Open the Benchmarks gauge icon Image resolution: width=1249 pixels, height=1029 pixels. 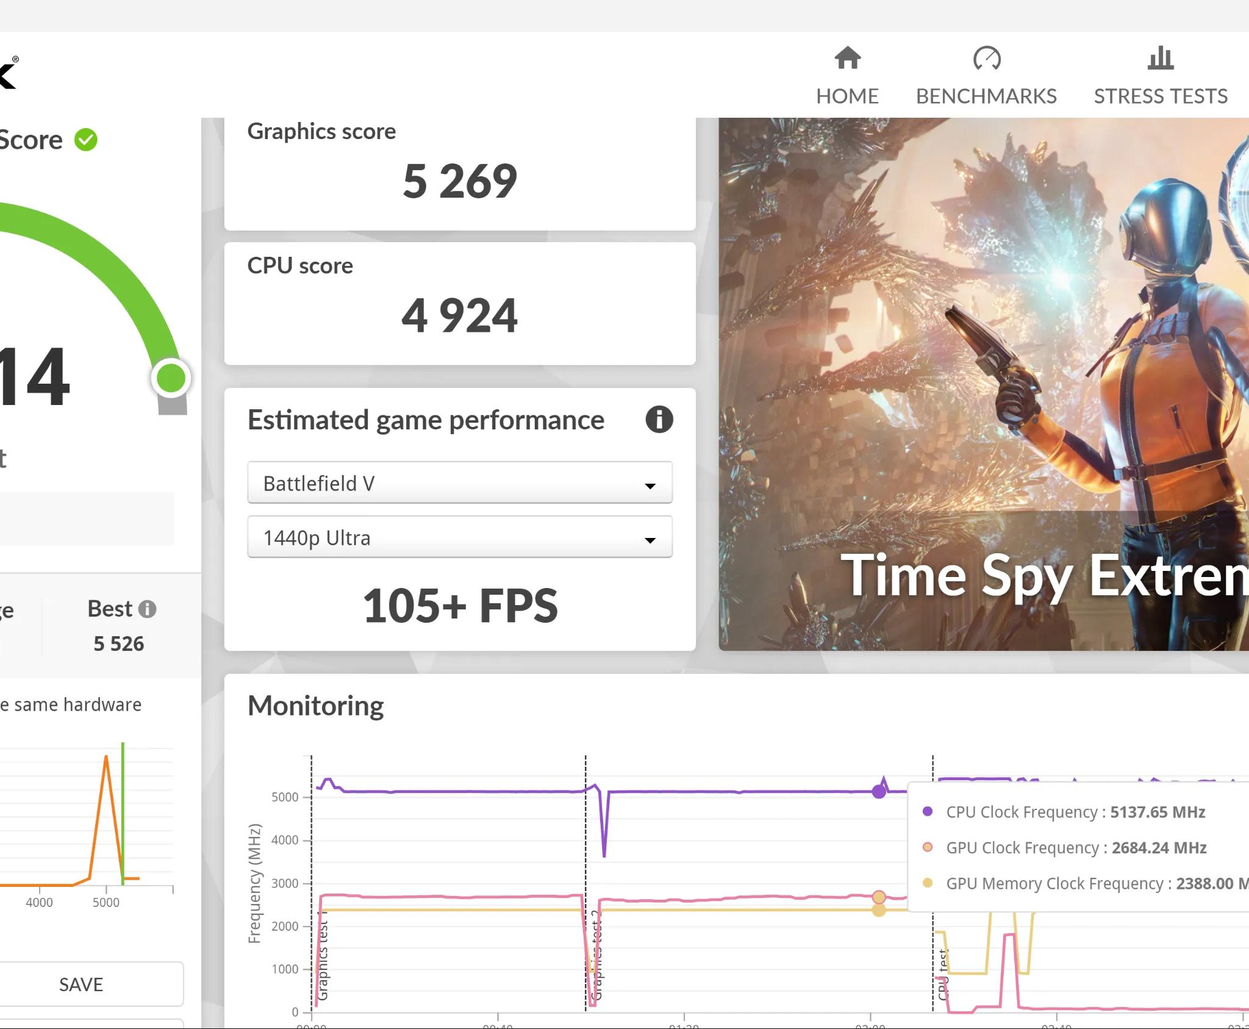pos(987,58)
